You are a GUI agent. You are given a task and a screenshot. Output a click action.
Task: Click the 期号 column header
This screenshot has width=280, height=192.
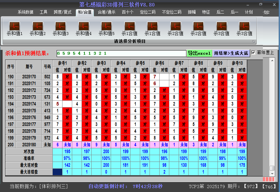(x=29, y=67)
